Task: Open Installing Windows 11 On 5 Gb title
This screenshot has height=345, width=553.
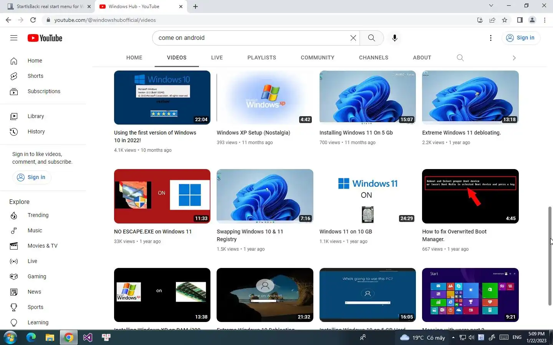Action: pos(356,133)
